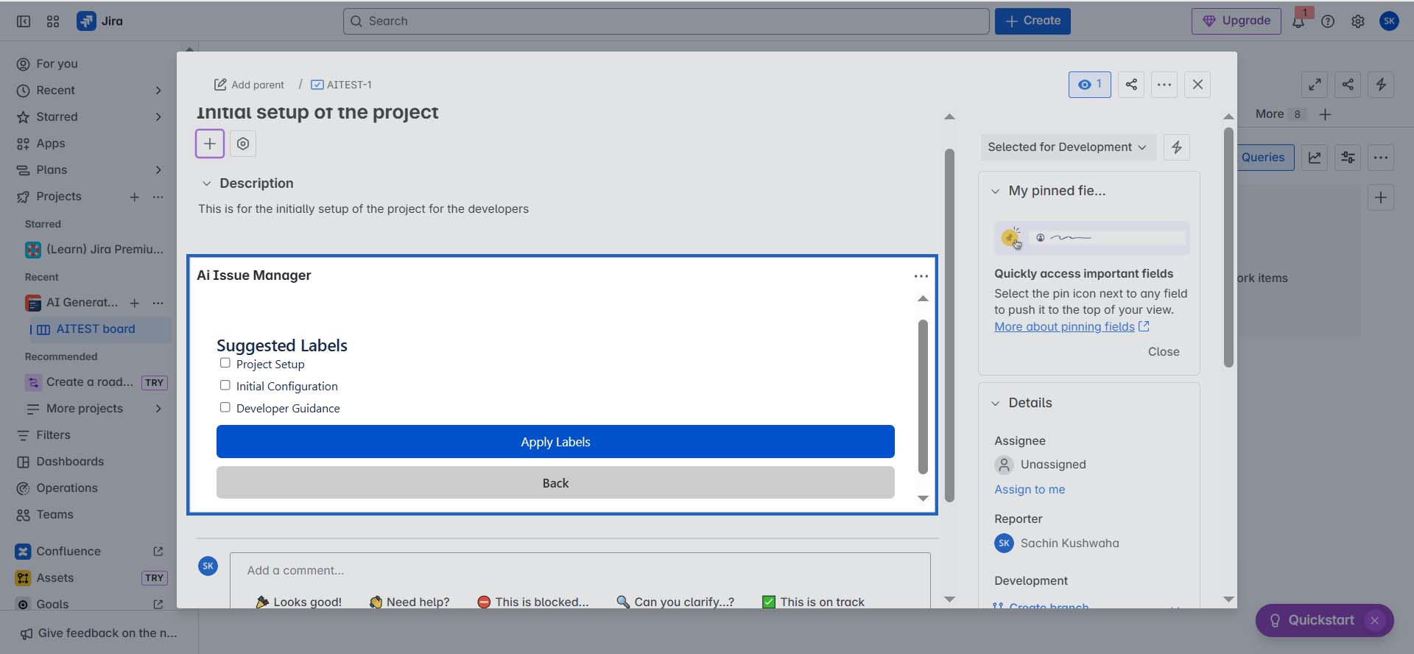Collapse the Details section
This screenshot has width=1414, height=654.
coord(995,404)
